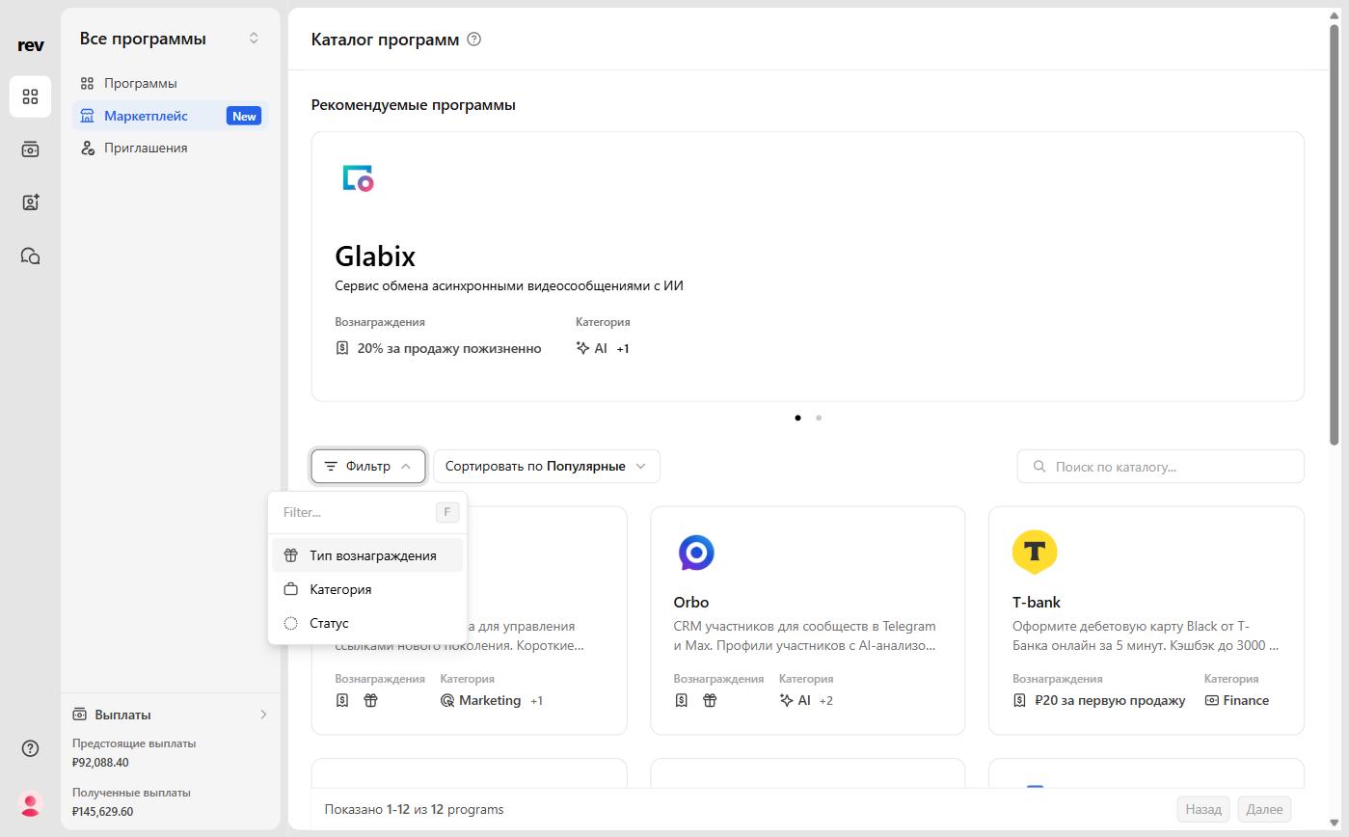Focus the Filter... search field in dropdown

367,512
